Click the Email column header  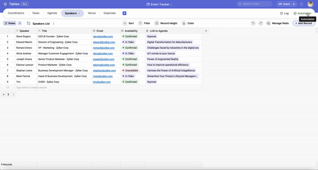tap(106, 31)
